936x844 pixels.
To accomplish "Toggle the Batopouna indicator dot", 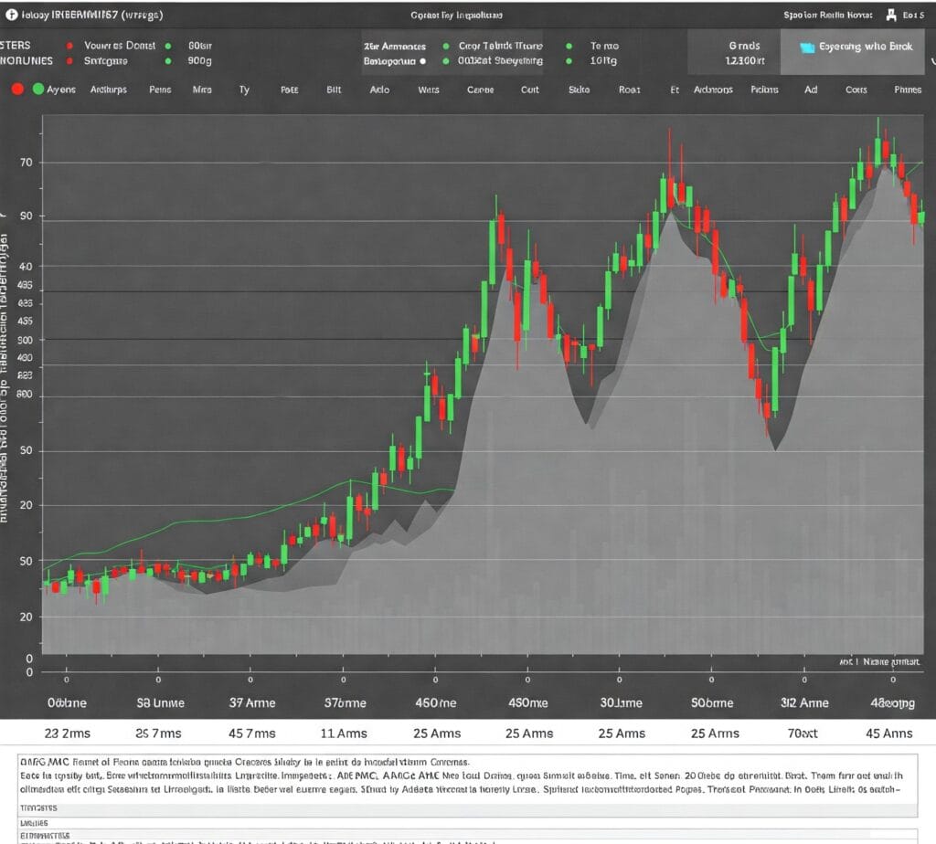I will pyautogui.click(x=421, y=59).
